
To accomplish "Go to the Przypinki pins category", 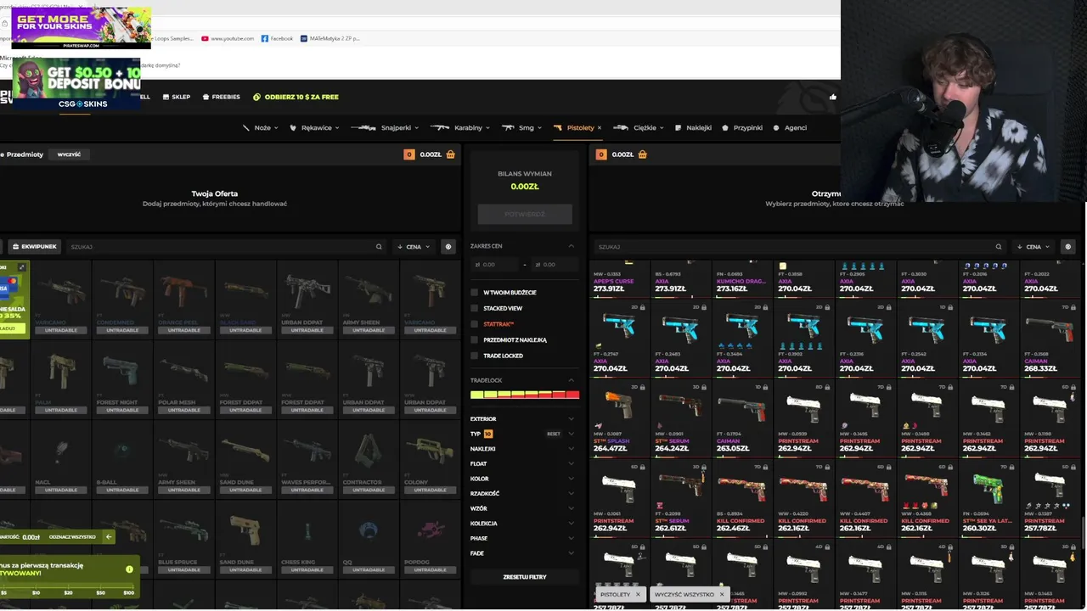I will point(742,128).
